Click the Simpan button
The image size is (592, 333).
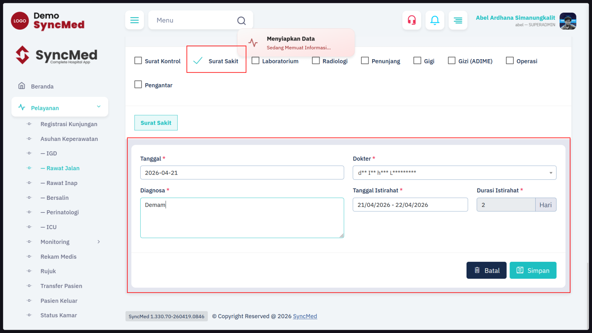click(x=533, y=270)
